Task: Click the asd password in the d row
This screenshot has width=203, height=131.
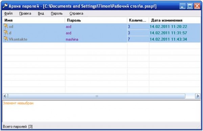Action: coord(68,33)
